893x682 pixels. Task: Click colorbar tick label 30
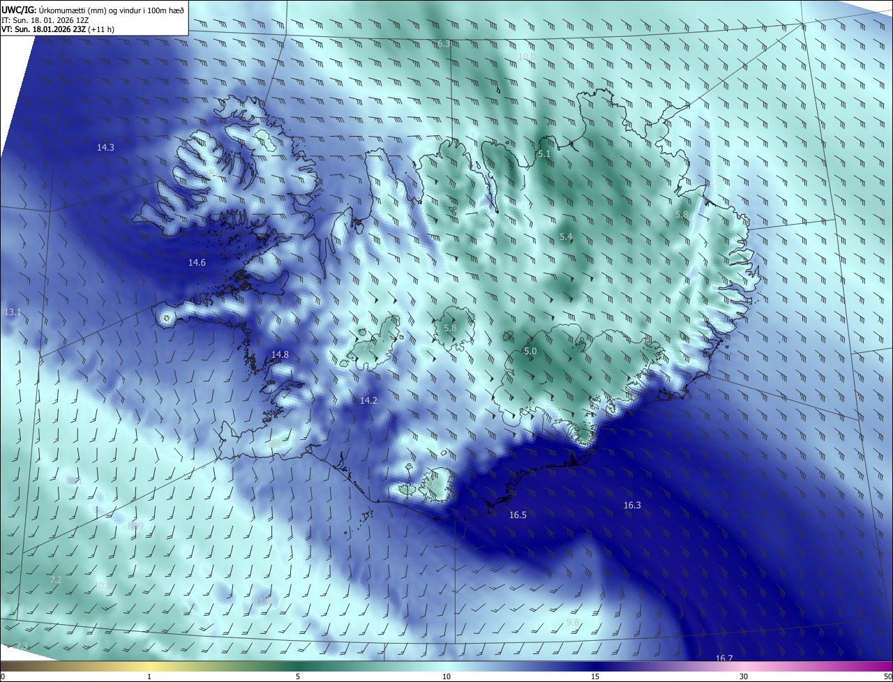pos(744,676)
